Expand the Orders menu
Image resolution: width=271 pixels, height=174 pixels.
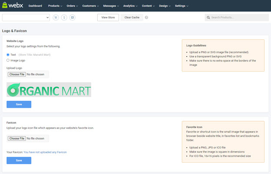coord(72,6)
